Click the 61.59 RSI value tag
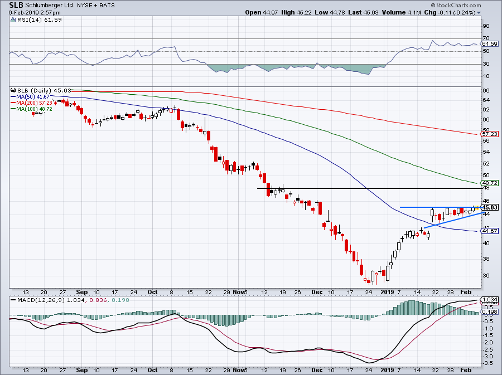The height and width of the screenshot is (375, 502). click(x=489, y=44)
